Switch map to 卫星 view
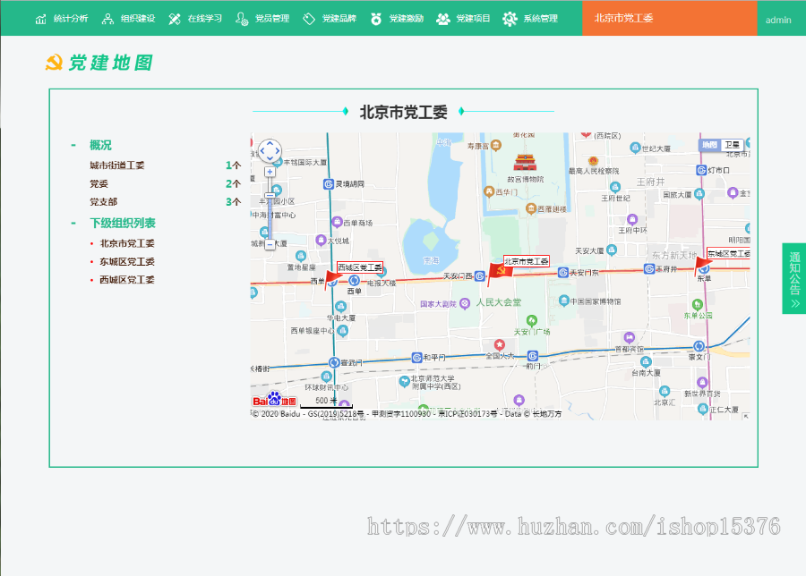The image size is (806, 576). (x=732, y=145)
